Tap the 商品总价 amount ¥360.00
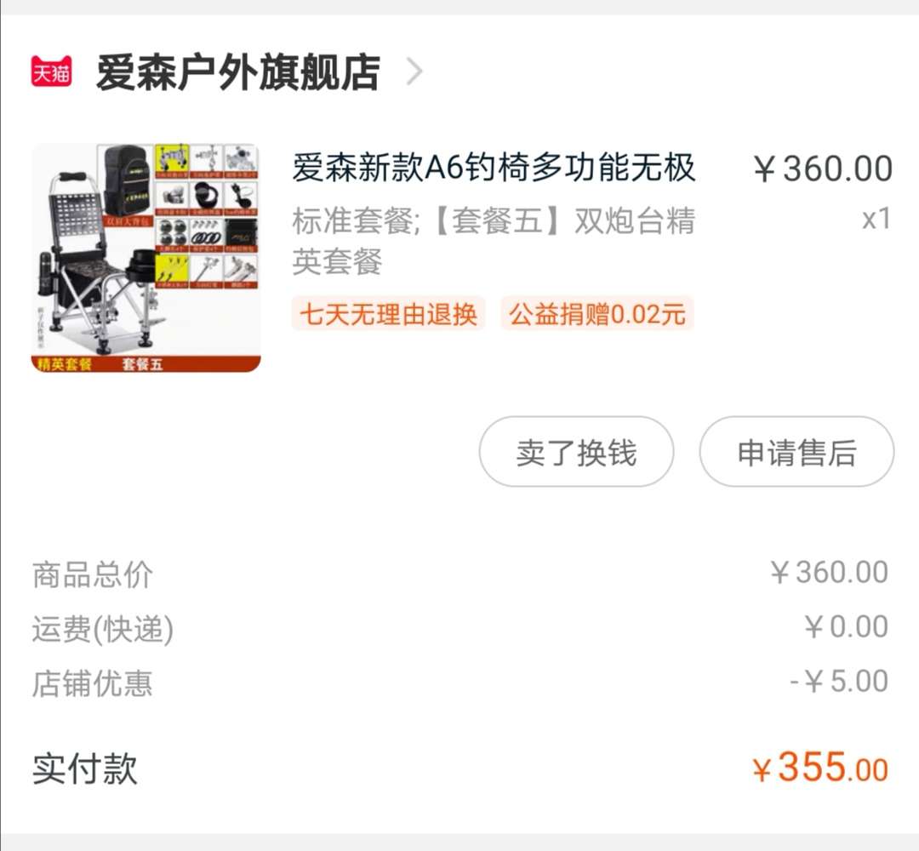 click(x=830, y=573)
